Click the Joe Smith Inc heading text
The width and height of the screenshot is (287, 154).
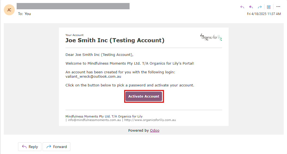[115, 40]
